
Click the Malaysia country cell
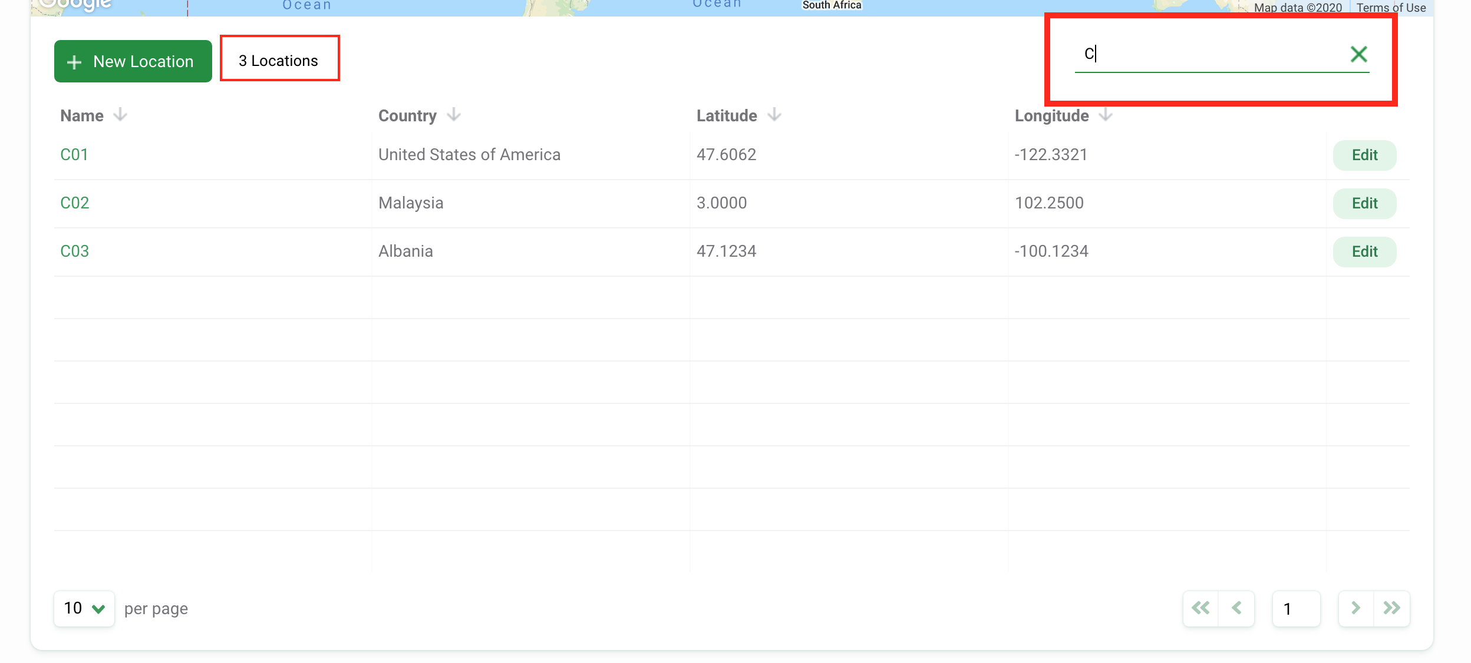[x=411, y=203]
